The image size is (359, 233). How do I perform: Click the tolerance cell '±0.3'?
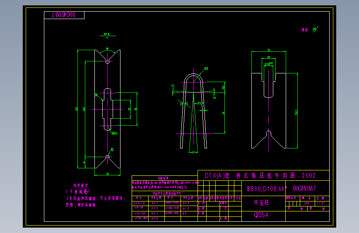click(154, 213)
